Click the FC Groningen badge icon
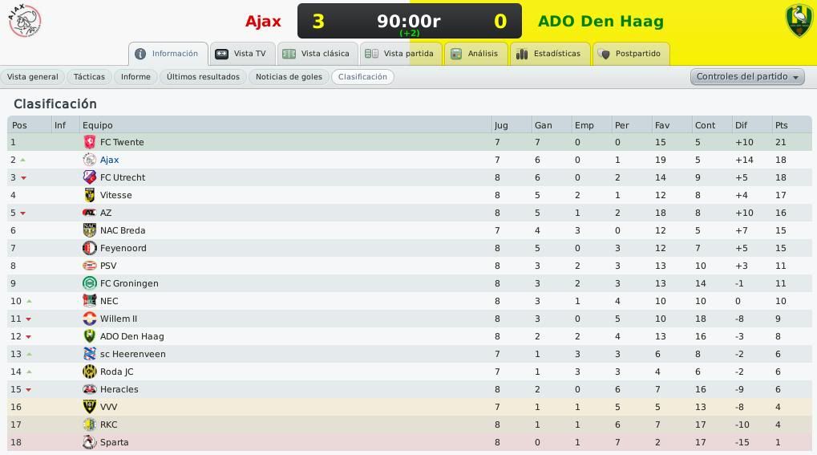This screenshot has width=817, height=455. click(90, 283)
